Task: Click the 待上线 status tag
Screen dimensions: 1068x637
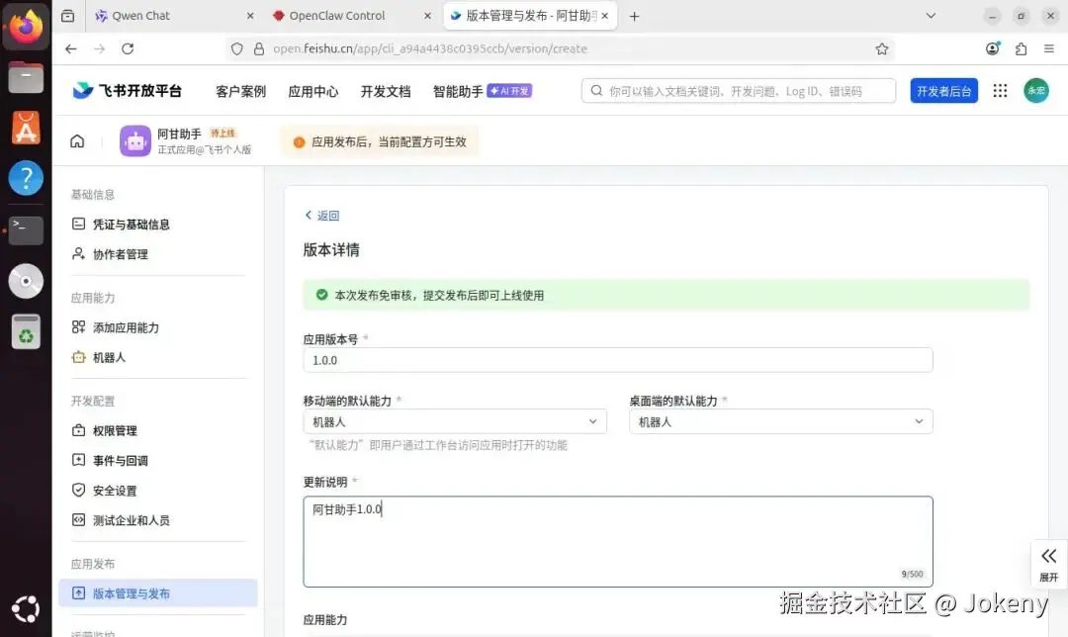Action: [x=222, y=134]
